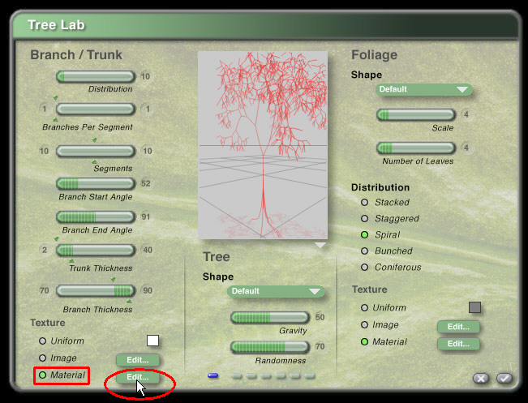Adjust the Segments slider

pyautogui.click(x=96, y=151)
